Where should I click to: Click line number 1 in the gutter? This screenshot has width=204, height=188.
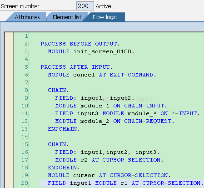26,36
